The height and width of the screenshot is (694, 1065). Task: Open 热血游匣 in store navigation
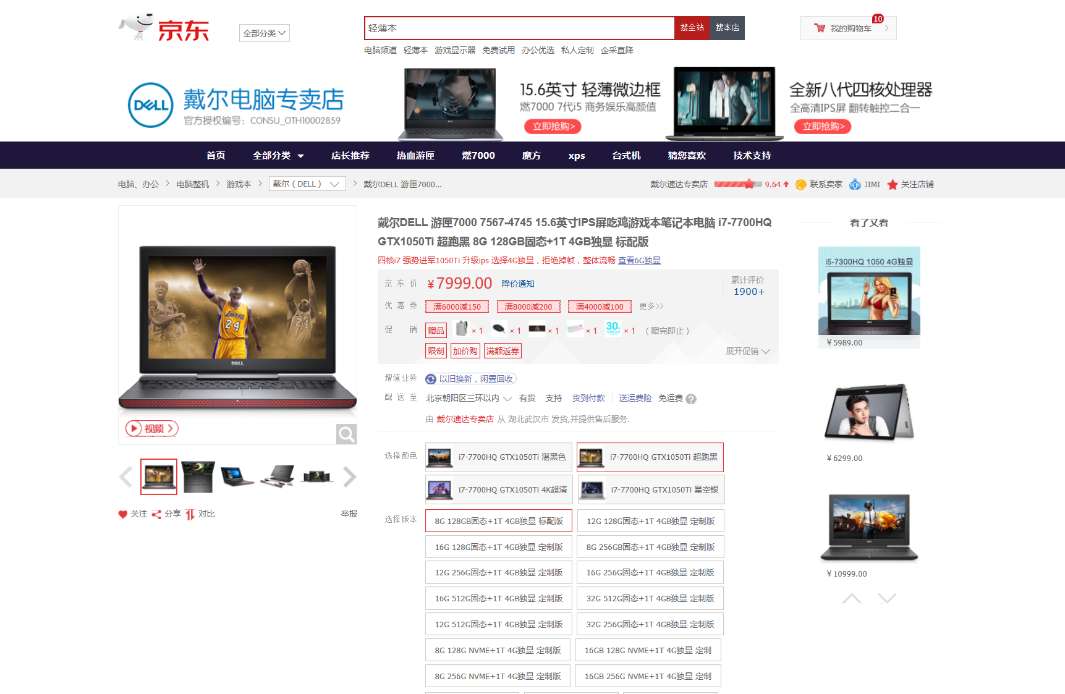(x=415, y=156)
